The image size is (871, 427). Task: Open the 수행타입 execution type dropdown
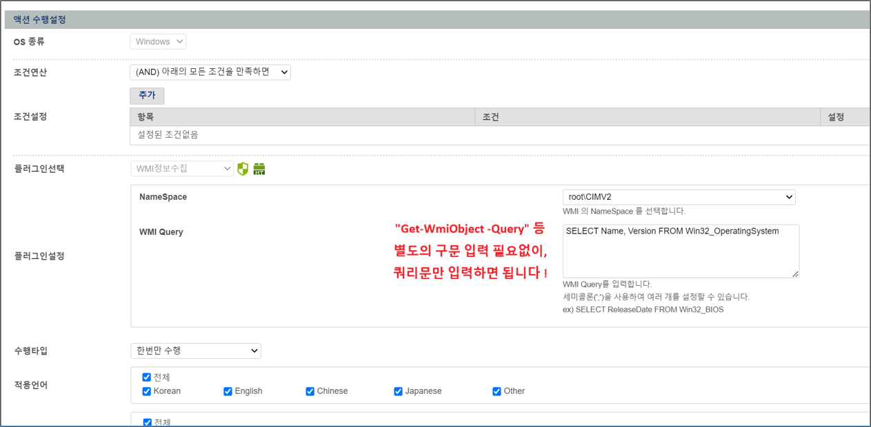coord(195,351)
